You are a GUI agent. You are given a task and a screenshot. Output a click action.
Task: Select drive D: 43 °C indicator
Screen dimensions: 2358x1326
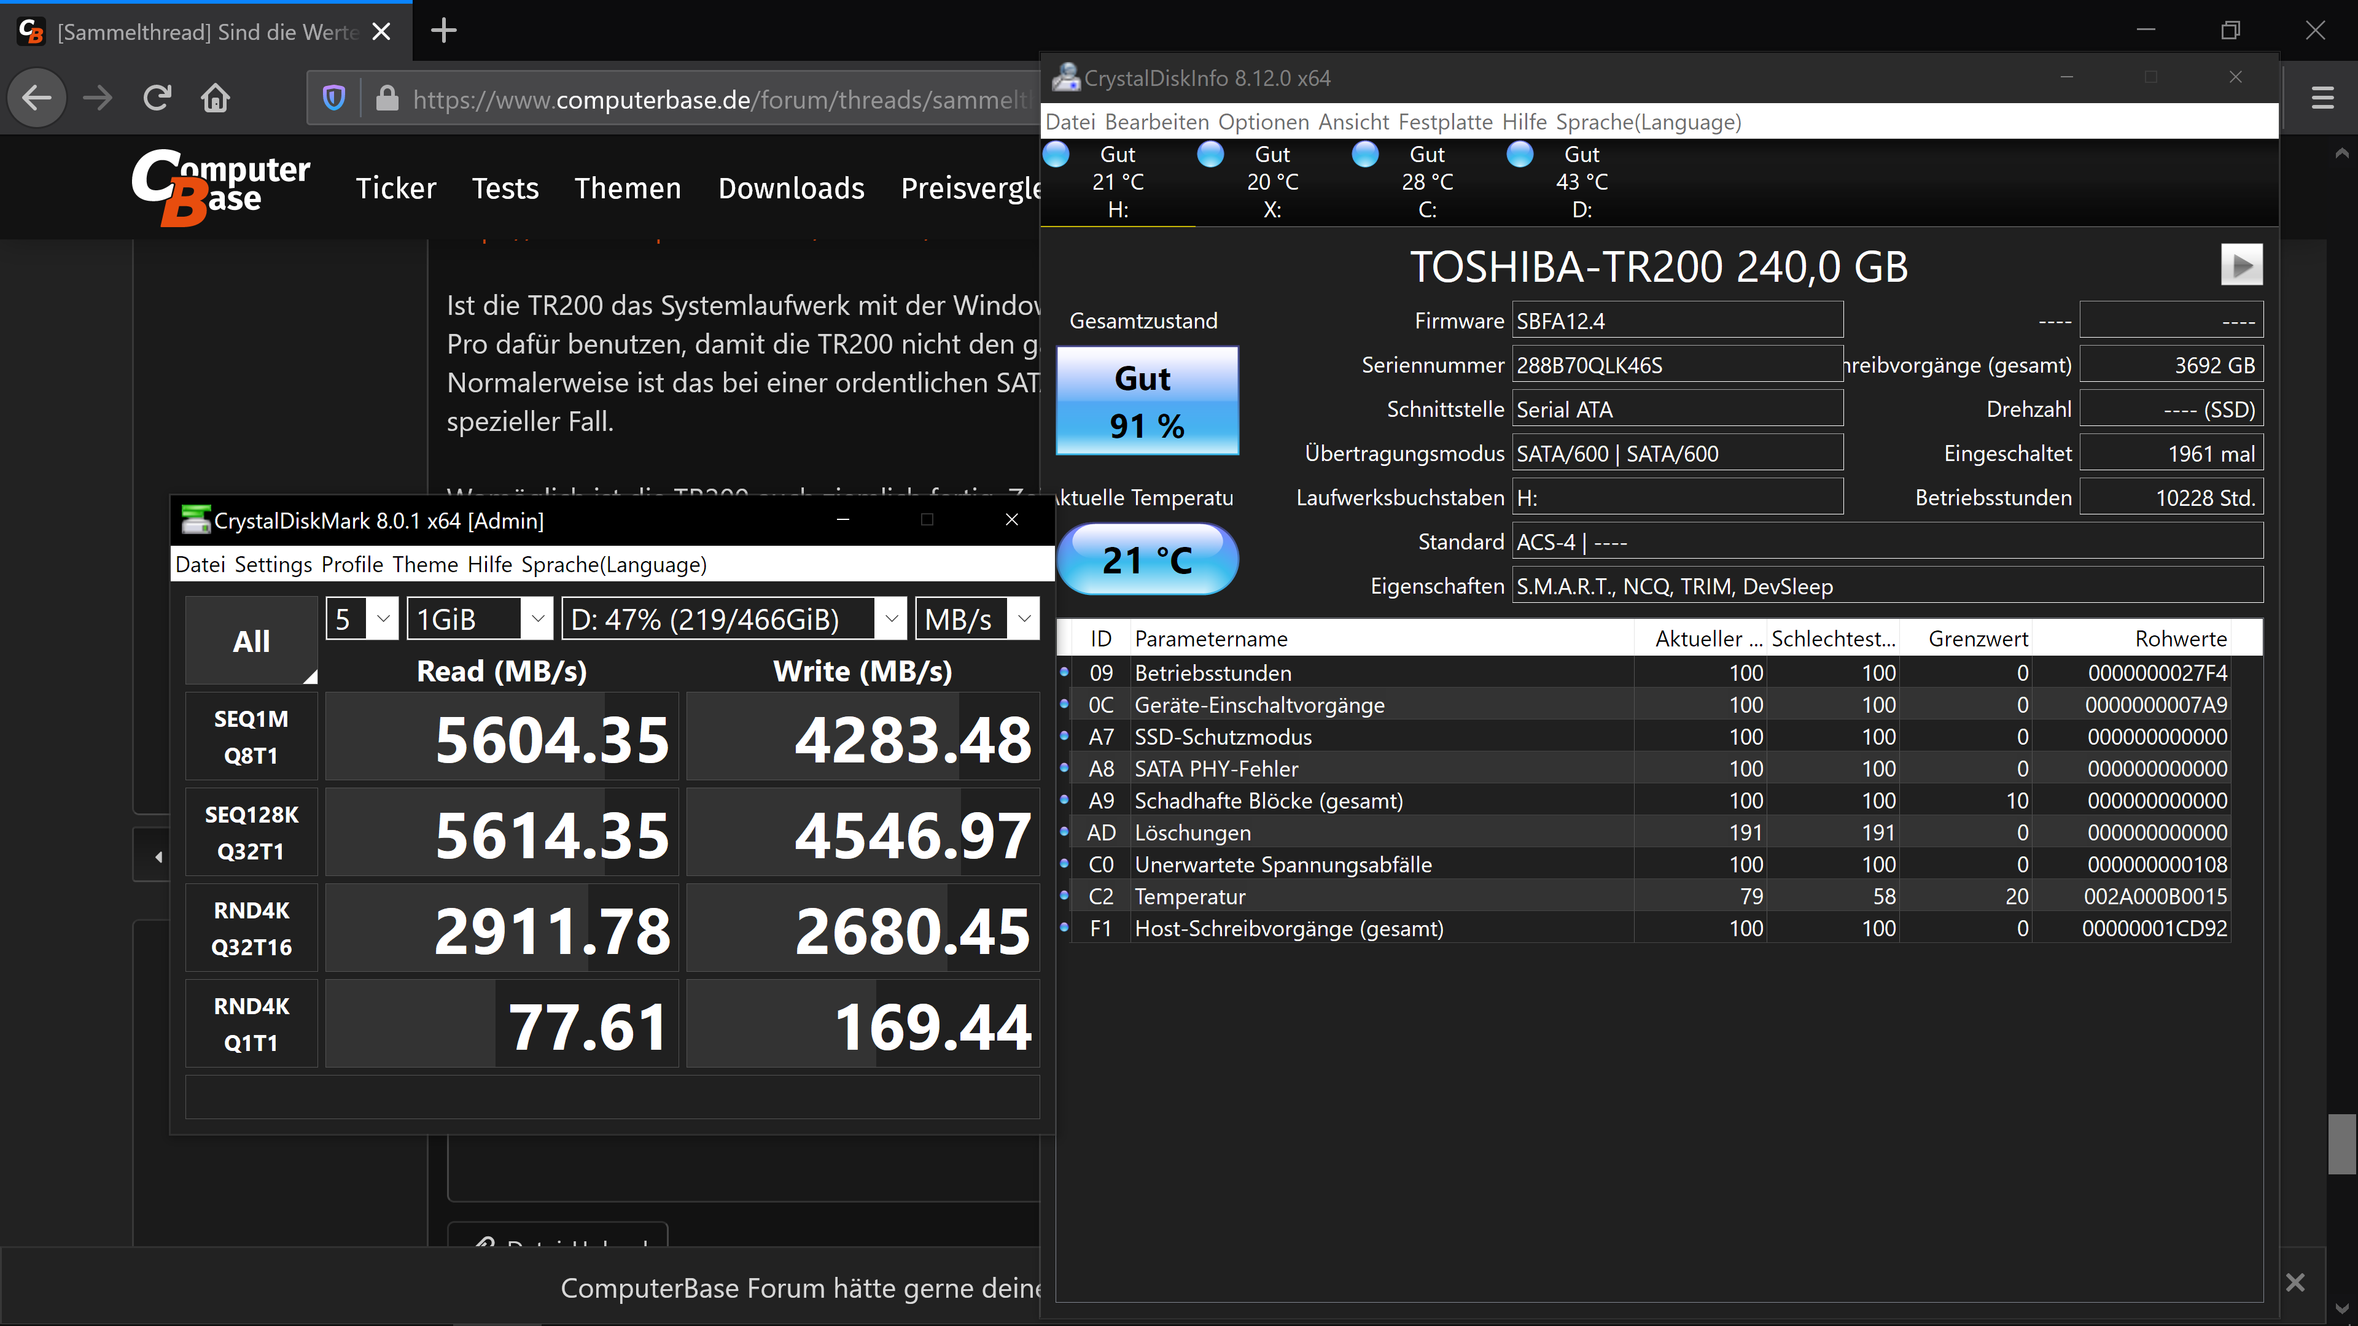pyautogui.click(x=1581, y=181)
